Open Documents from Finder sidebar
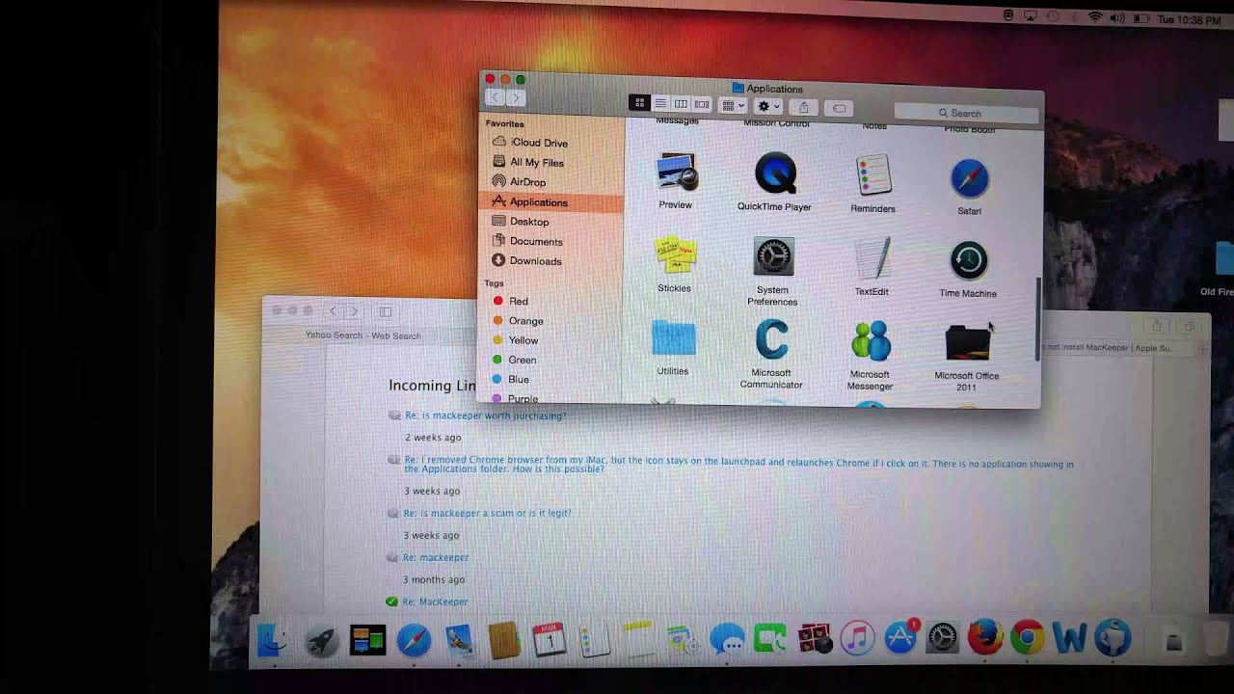Viewport: 1234px width, 694px height. point(536,241)
